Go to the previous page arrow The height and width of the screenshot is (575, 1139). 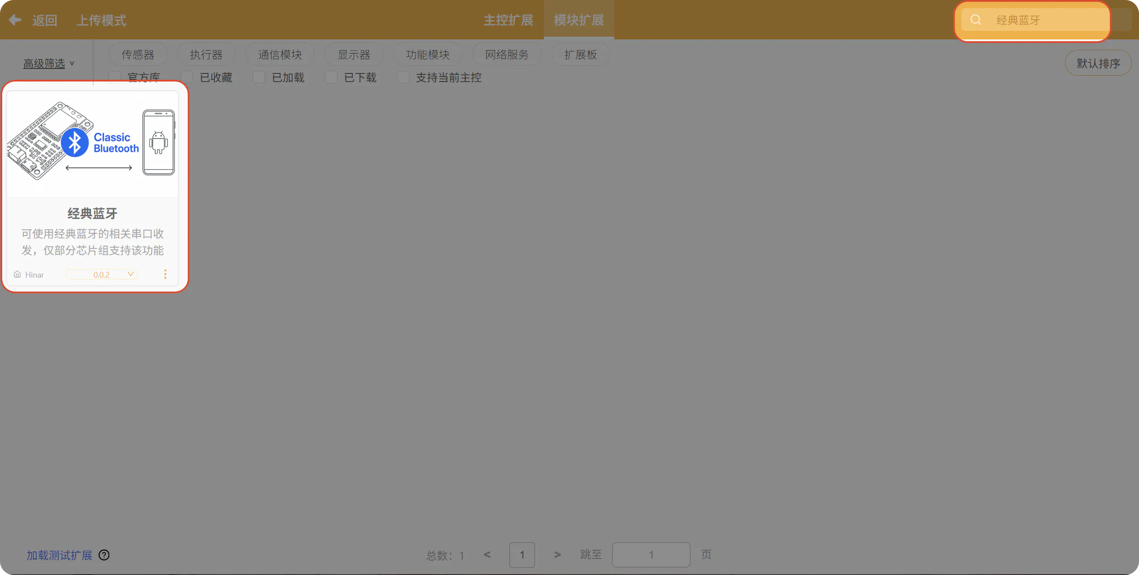[487, 554]
